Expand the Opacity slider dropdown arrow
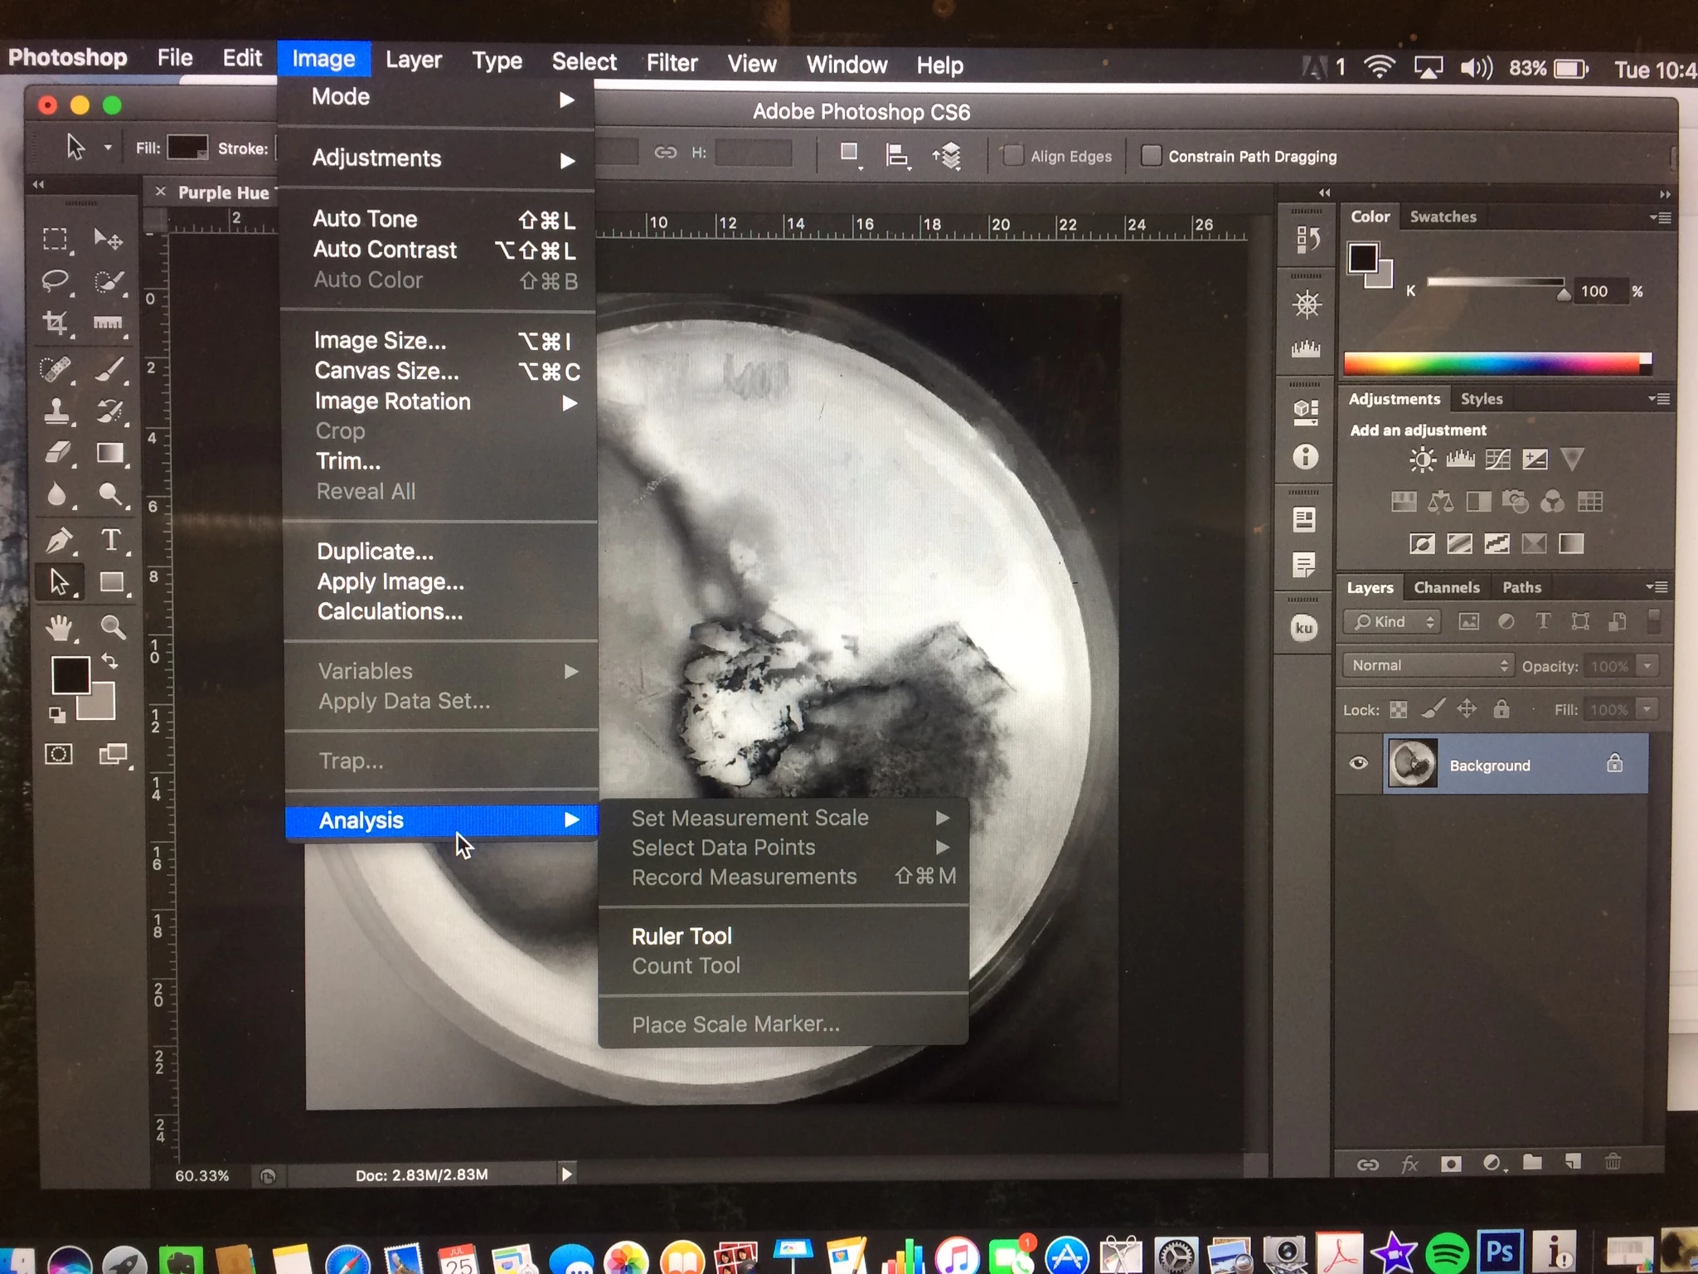 point(1647,666)
